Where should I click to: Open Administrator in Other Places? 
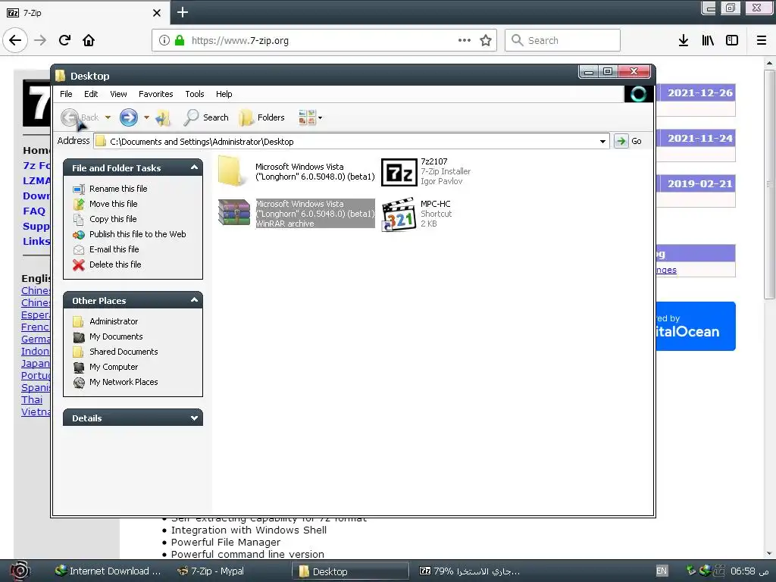pos(114,321)
